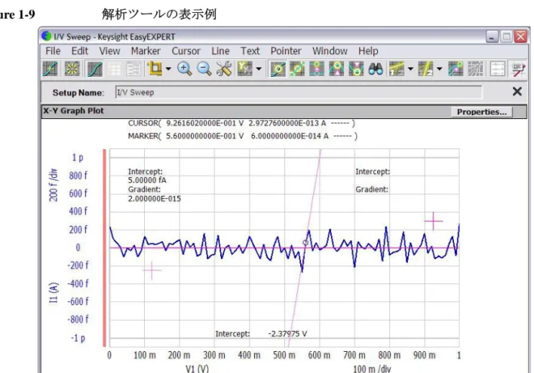
Task: Click the Gradient value 2.000000E-015
Action: pos(155,199)
